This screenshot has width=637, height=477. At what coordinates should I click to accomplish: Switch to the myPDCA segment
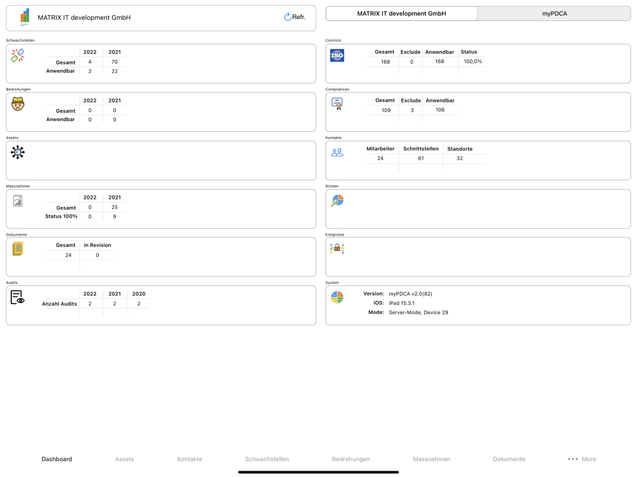(554, 13)
